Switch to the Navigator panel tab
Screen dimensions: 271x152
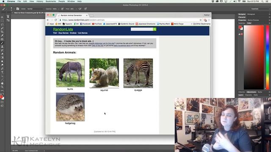(x=242, y=14)
